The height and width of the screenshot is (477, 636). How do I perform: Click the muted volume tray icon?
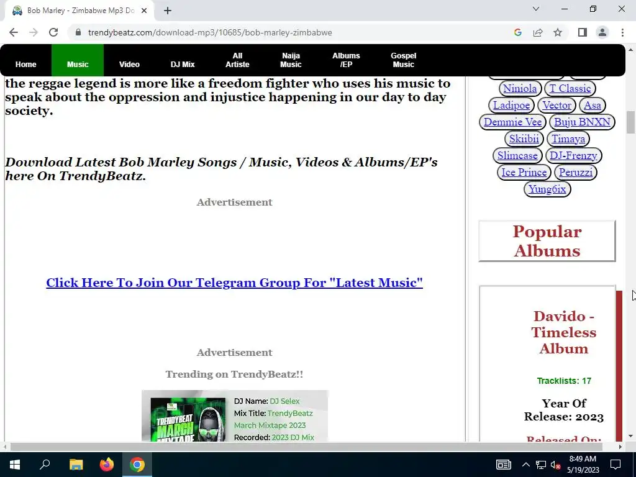coord(556,465)
